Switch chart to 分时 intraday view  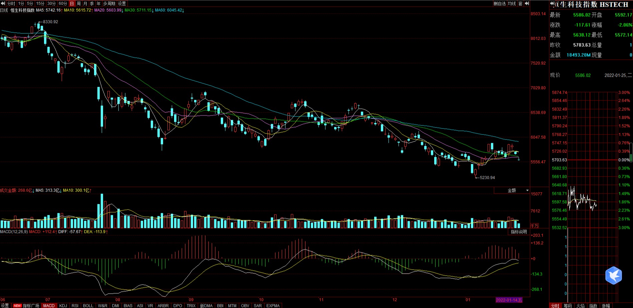(11, 3)
